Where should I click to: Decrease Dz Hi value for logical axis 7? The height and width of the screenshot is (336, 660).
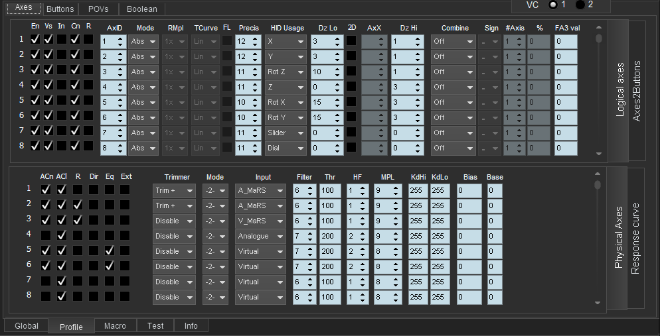point(418,136)
